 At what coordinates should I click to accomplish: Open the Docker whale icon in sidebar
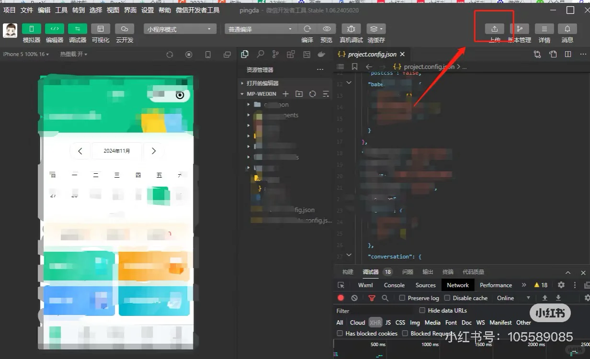[321, 54]
